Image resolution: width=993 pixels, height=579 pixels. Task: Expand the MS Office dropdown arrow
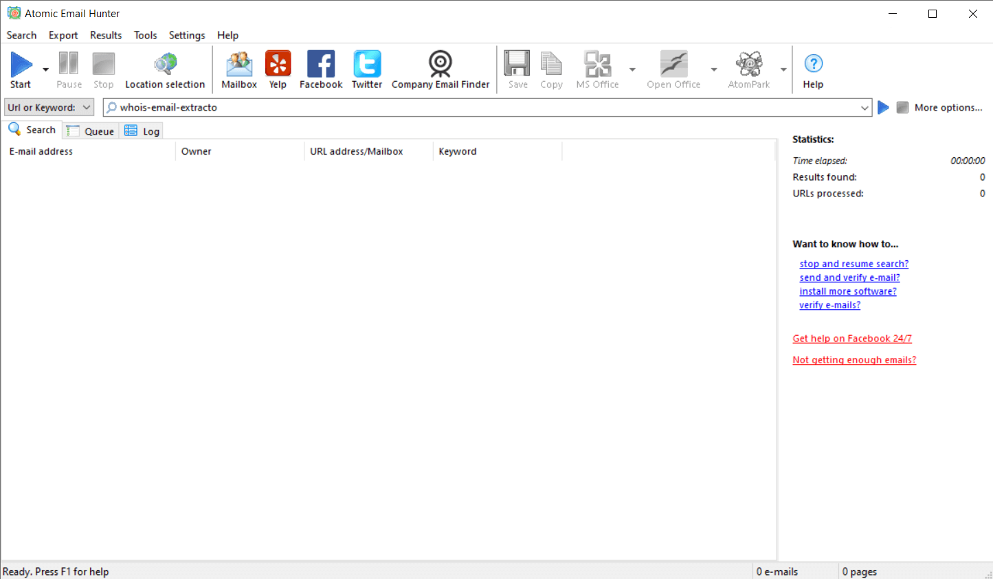pyautogui.click(x=632, y=69)
